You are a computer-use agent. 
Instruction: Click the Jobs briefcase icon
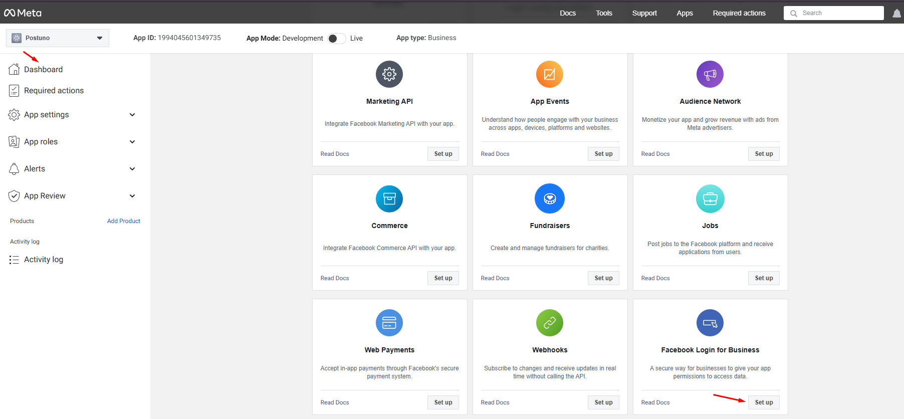(710, 198)
